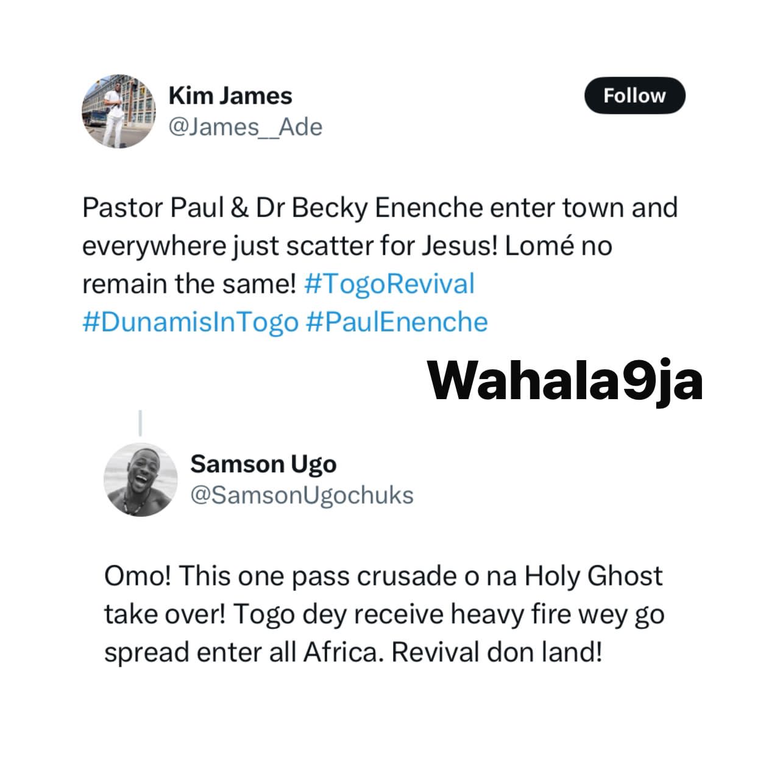This screenshot has height=780, width=780.
Task: Follow the Kim James account
Action: (x=634, y=96)
